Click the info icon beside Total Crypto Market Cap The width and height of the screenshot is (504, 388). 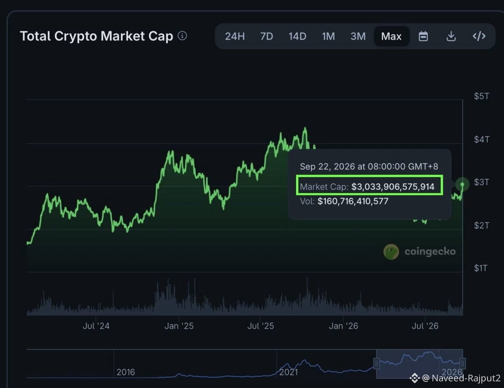coord(183,36)
